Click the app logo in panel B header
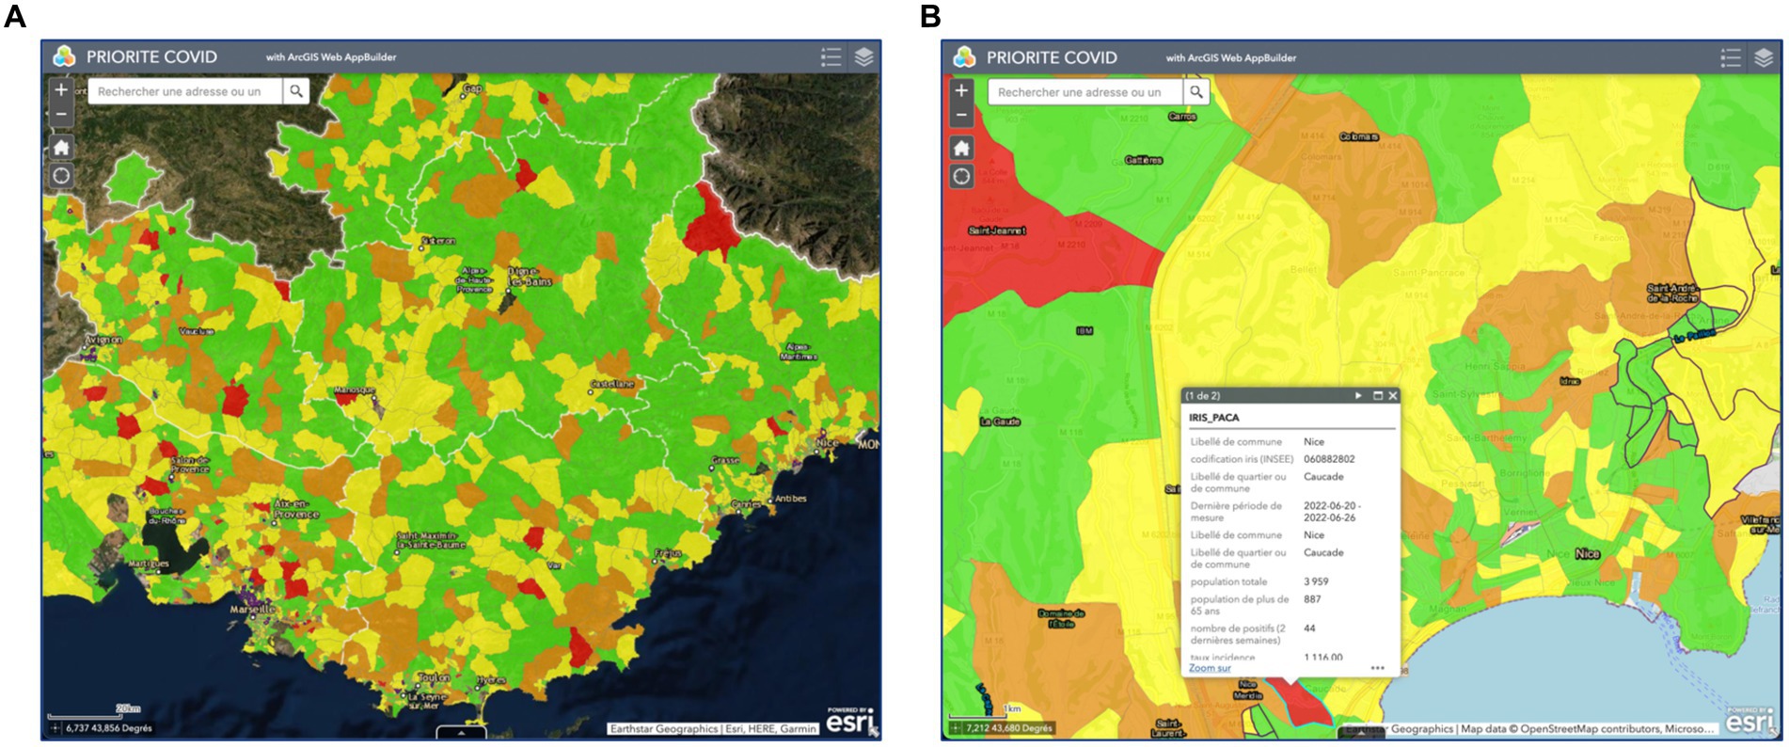1789x747 pixels. (x=964, y=57)
